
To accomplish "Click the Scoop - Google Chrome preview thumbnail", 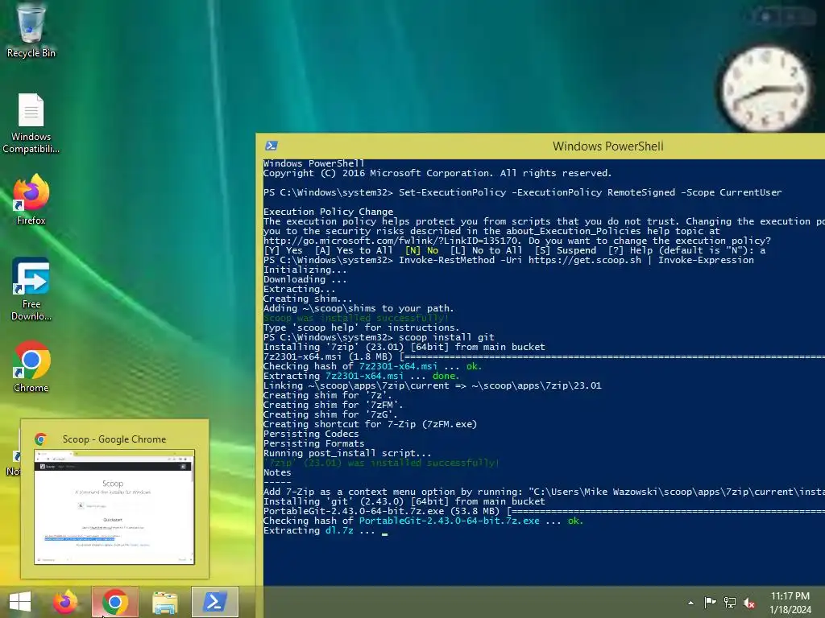I will pos(114,507).
